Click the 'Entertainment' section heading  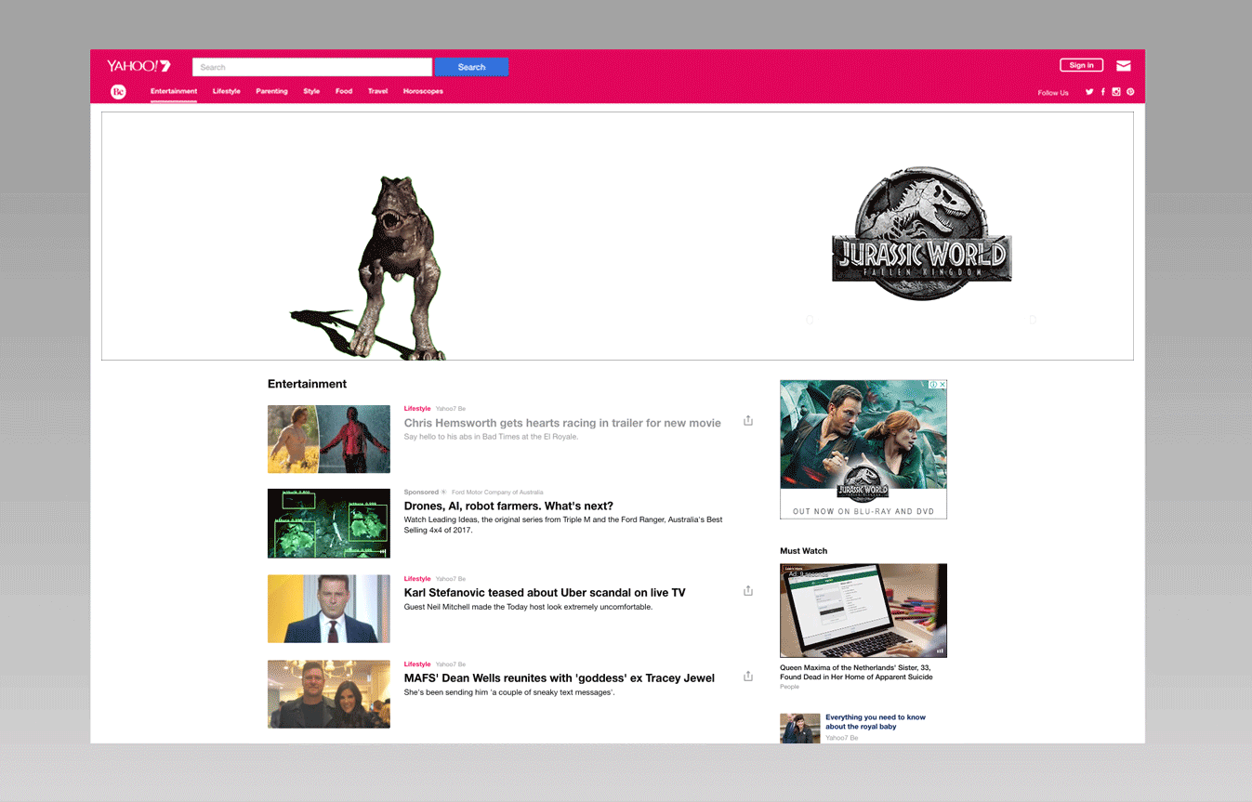307,384
